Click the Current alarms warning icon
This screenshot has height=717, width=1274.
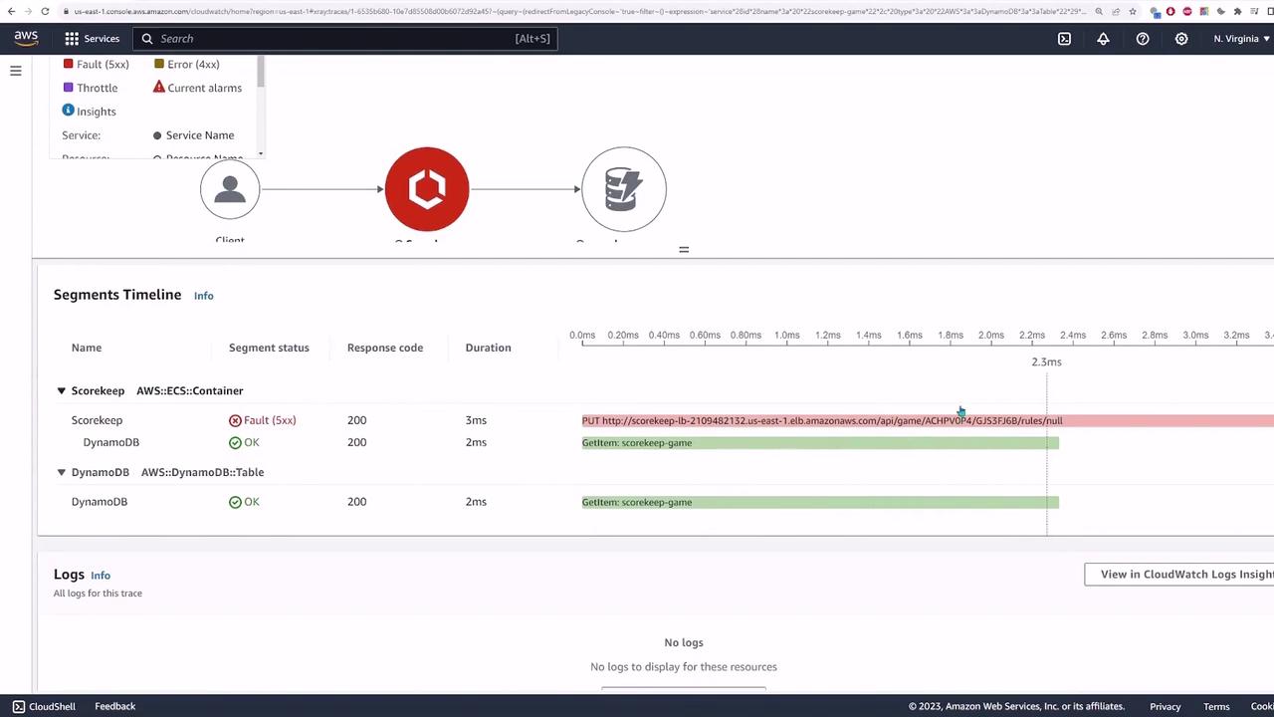[159, 87]
